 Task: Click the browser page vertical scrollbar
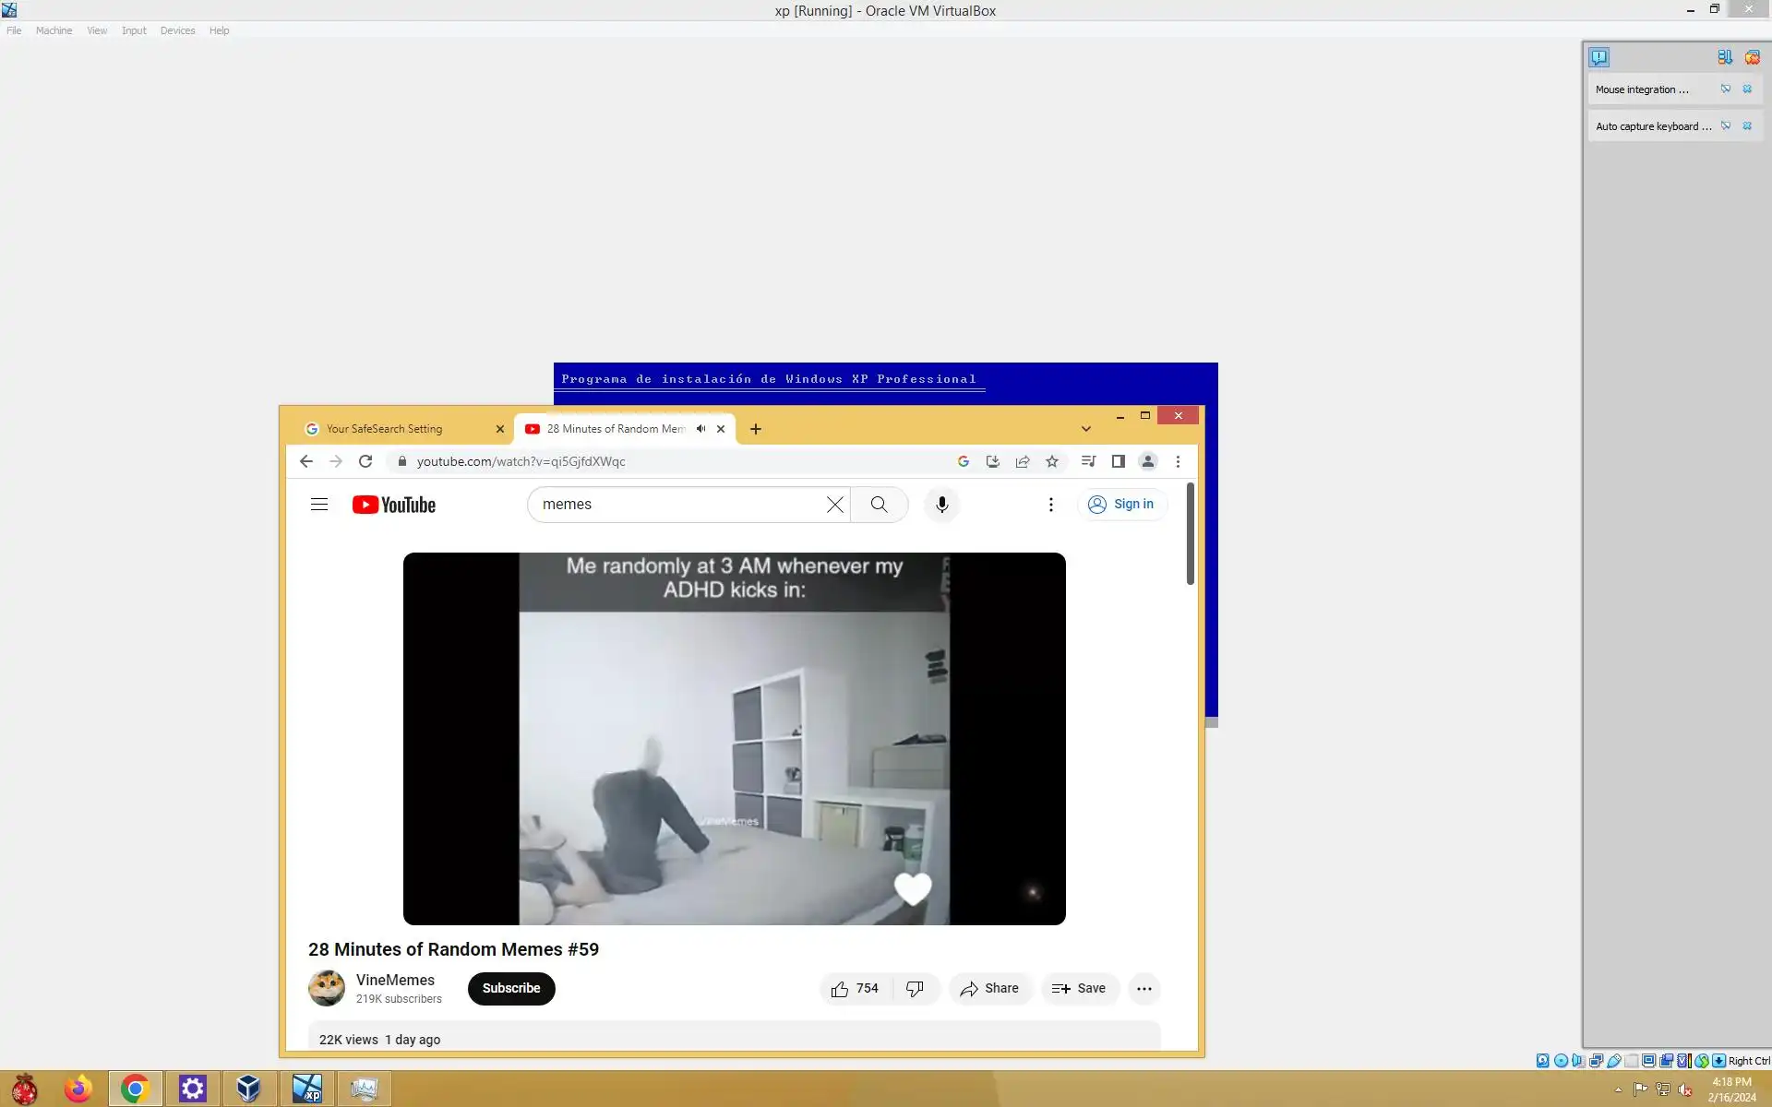coord(1191,535)
